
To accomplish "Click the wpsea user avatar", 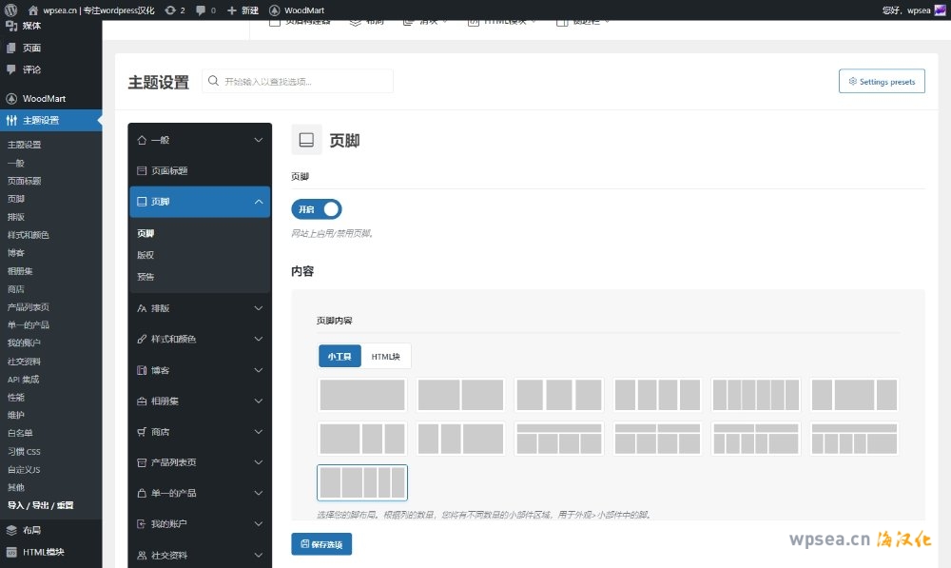I will pyautogui.click(x=941, y=10).
